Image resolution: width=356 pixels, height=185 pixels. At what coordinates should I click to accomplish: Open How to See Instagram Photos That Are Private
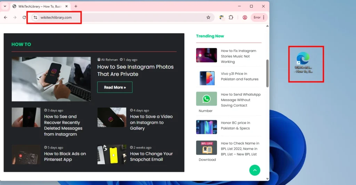point(135,70)
